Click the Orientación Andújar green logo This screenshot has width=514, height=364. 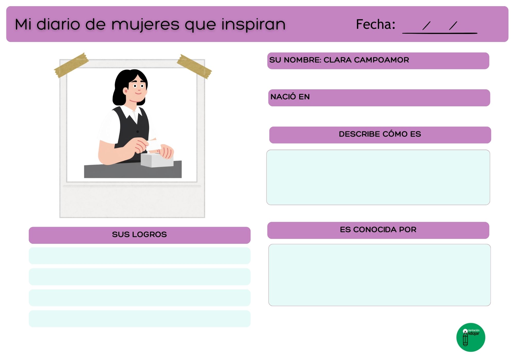point(471,337)
